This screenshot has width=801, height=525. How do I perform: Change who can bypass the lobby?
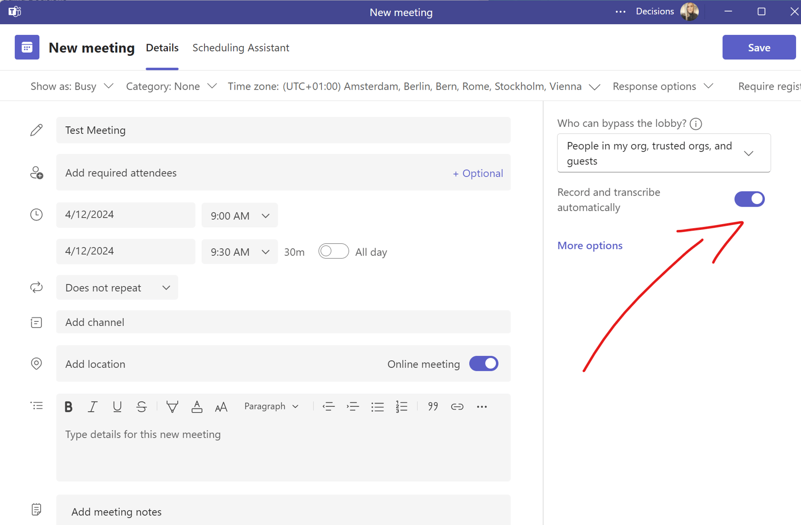point(663,153)
